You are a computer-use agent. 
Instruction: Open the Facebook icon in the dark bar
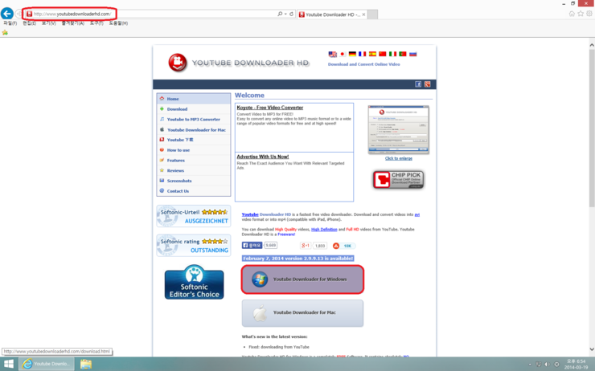[418, 84]
